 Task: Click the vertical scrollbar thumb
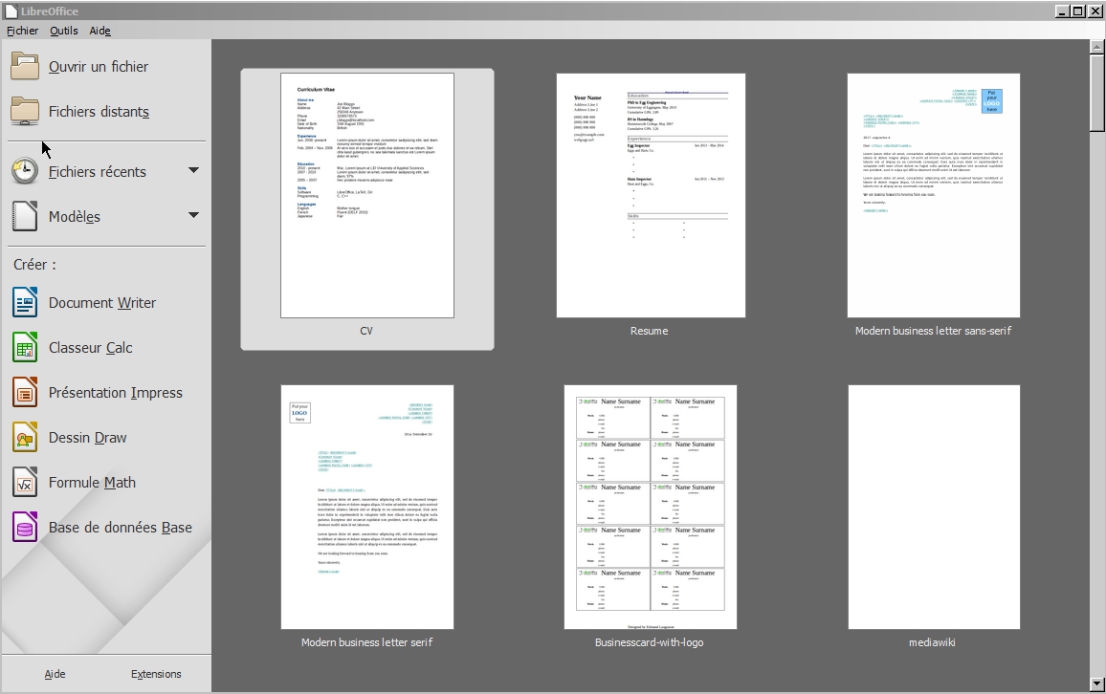point(1096,93)
